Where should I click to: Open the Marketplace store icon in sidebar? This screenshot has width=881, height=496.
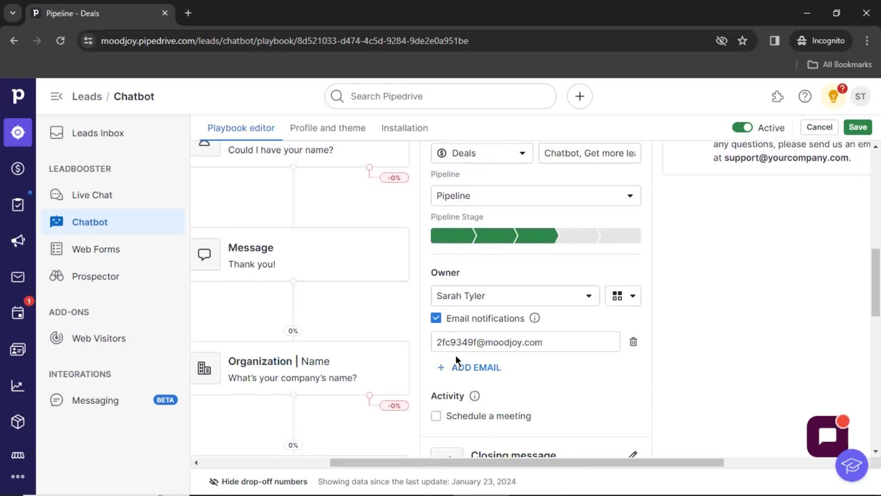pyautogui.click(x=17, y=455)
